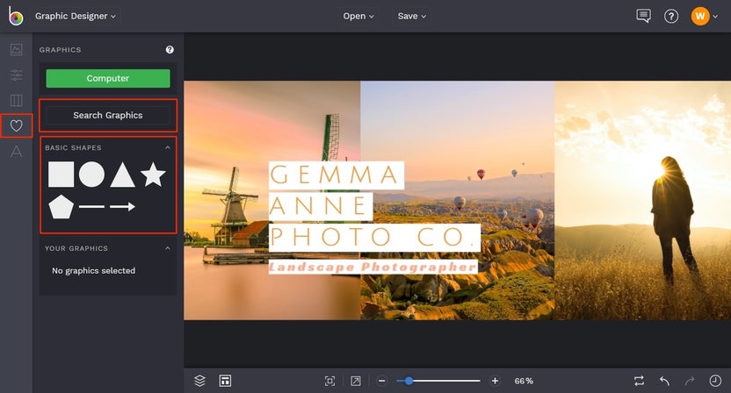Open the Graphic Designer dropdown
The height and width of the screenshot is (393, 731).
pos(76,16)
